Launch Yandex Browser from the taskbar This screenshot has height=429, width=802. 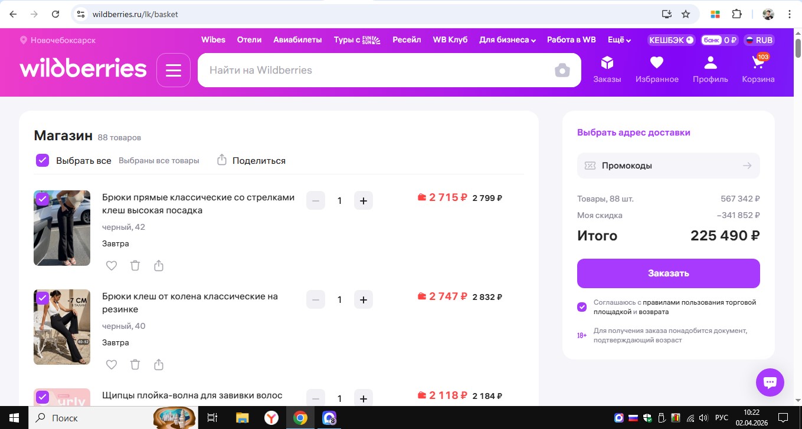coord(271,418)
